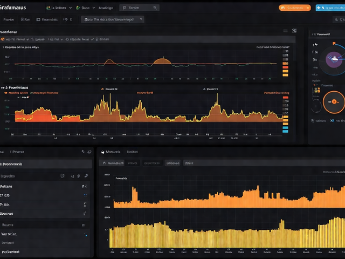Click the document icon in the Loguedes row
Viewport: 345px width, 259px height.
coord(63,176)
